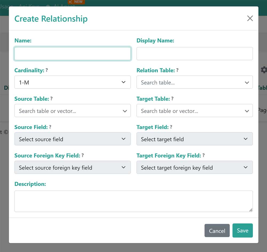Show help for Relation Table question mark

point(177,70)
